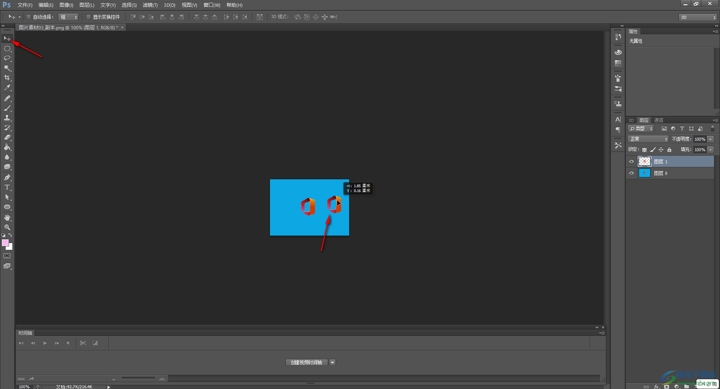Switch to the 3D panel tab
The width and height of the screenshot is (720, 389).
coord(631,120)
